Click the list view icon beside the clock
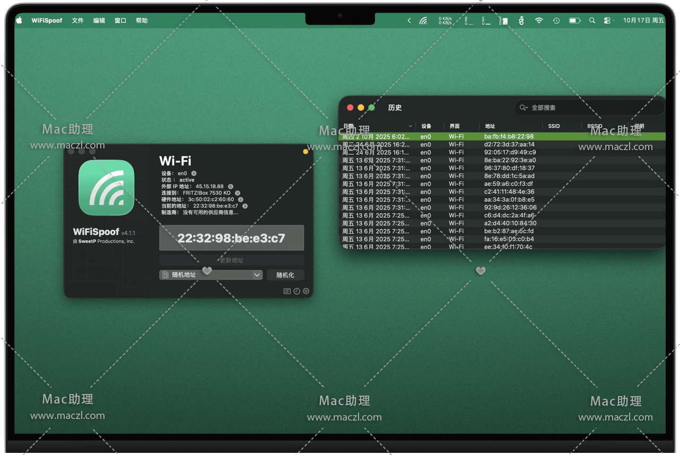The width and height of the screenshot is (680, 455). tap(287, 291)
